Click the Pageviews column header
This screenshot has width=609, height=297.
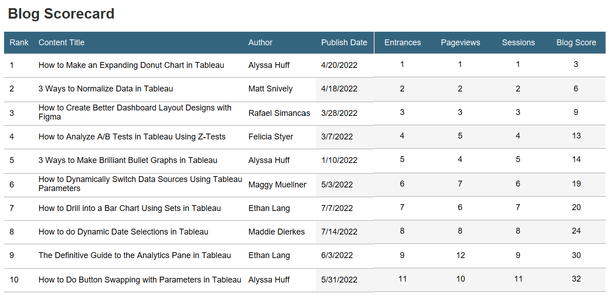pyautogui.click(x=461, y=43)
